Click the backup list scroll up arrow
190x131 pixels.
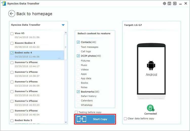[66, 33]
